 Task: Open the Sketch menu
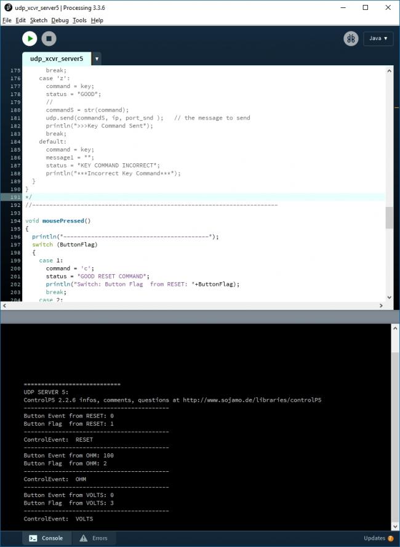[39, 20]
